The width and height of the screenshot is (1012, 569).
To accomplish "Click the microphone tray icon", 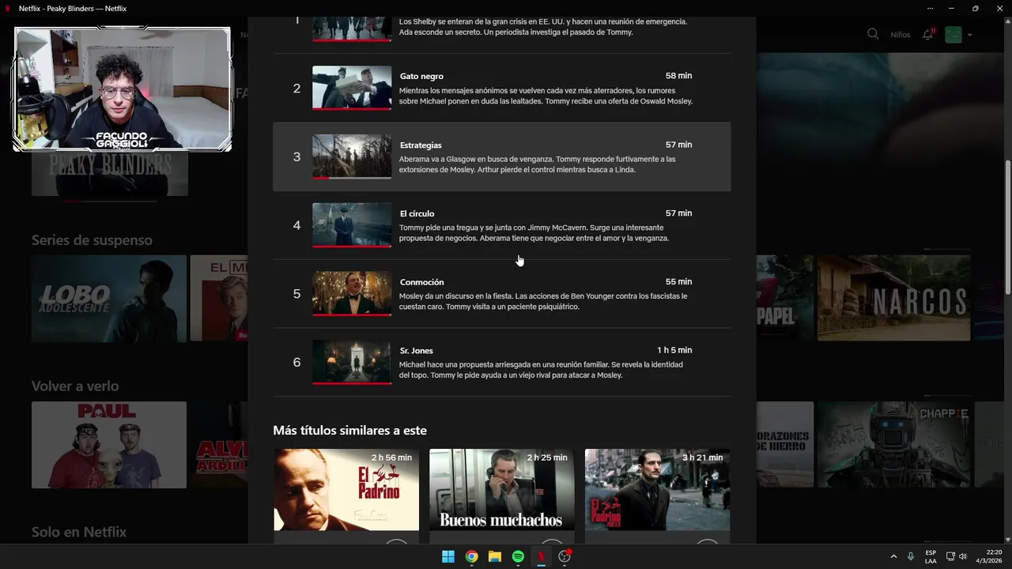I will [x=911, y=556].
